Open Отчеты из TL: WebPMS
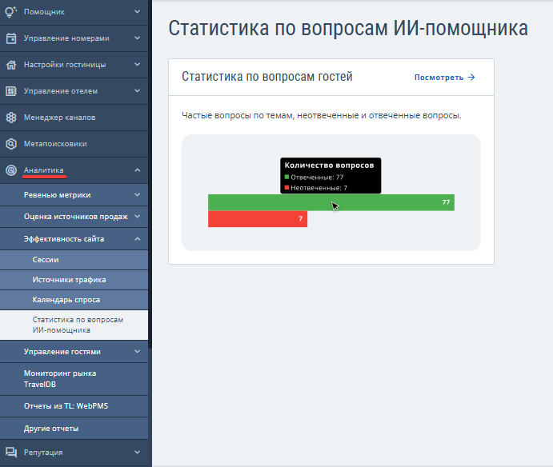 (x=74, y=406)
